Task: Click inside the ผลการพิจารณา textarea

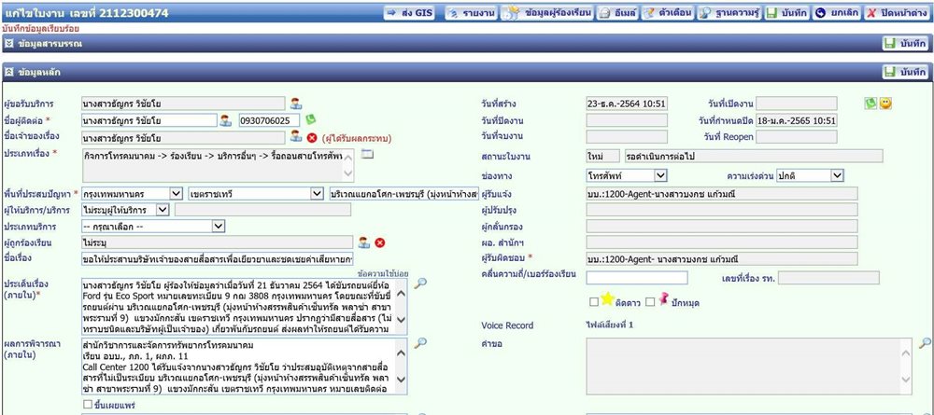Action: point(238,367)
